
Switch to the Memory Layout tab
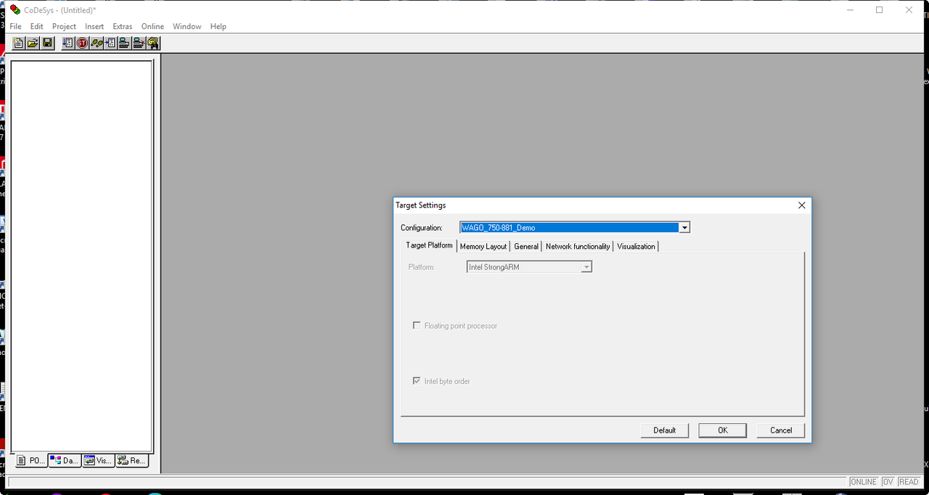[x=483, y=247]
